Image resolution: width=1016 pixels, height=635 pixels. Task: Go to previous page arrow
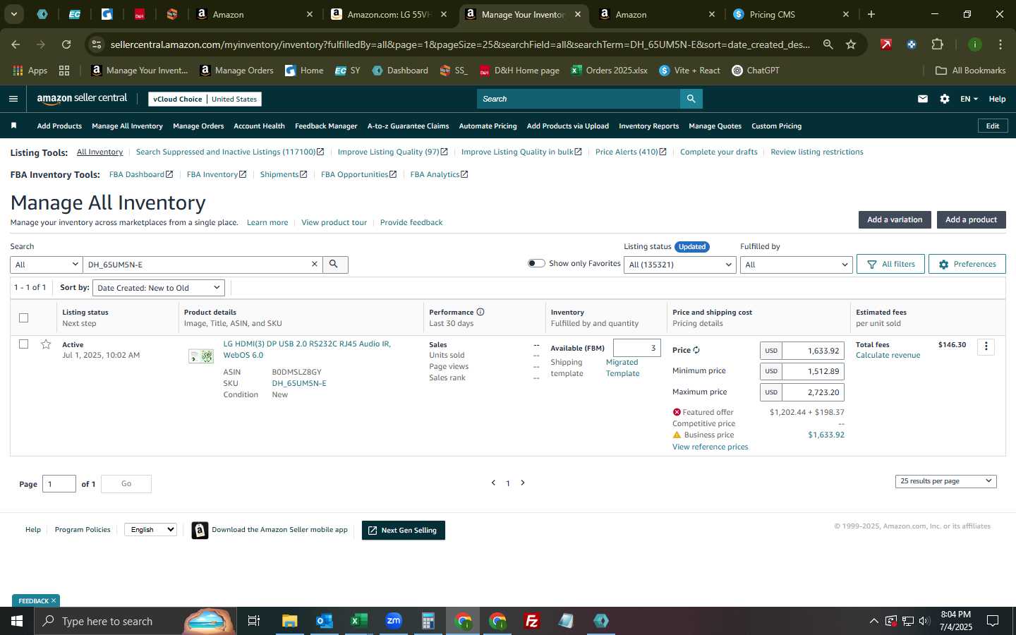(493, 483)
